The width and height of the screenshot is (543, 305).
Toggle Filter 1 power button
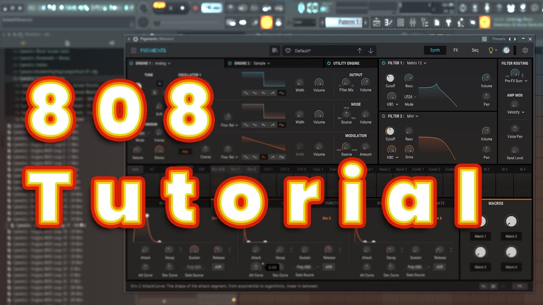[383, 63]
